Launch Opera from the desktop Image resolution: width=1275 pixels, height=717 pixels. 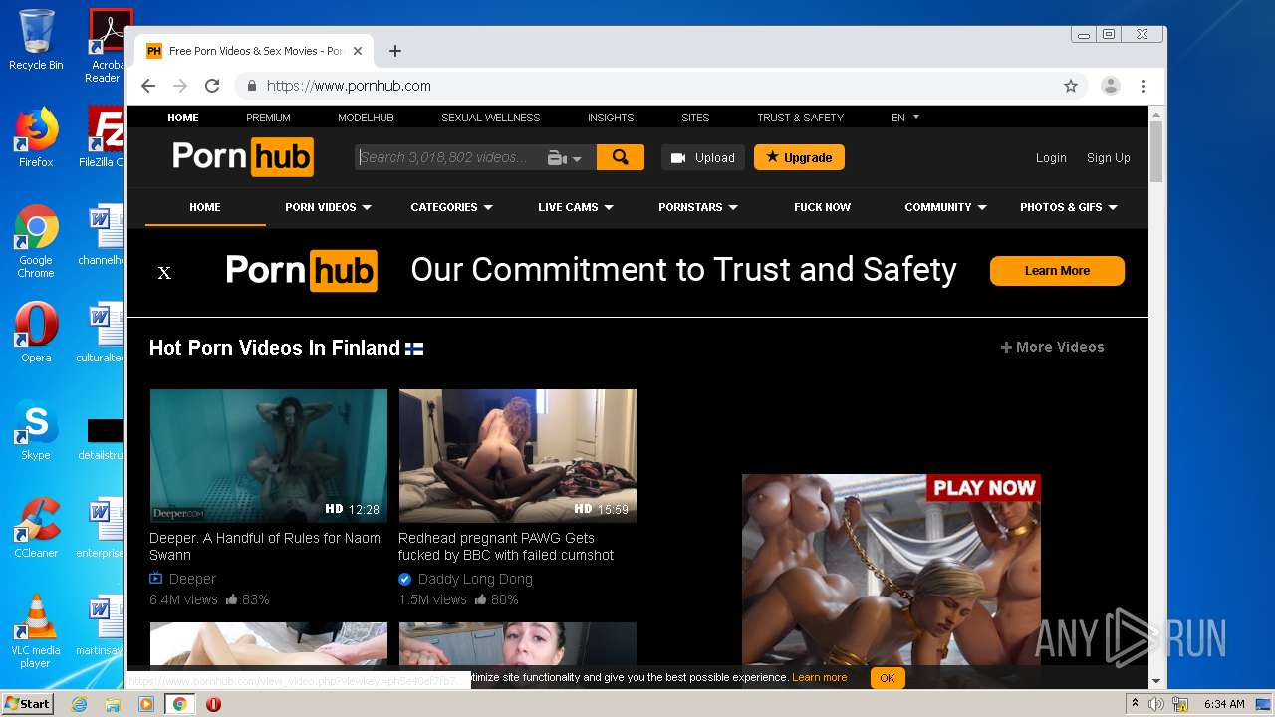[x=36, y=332]
